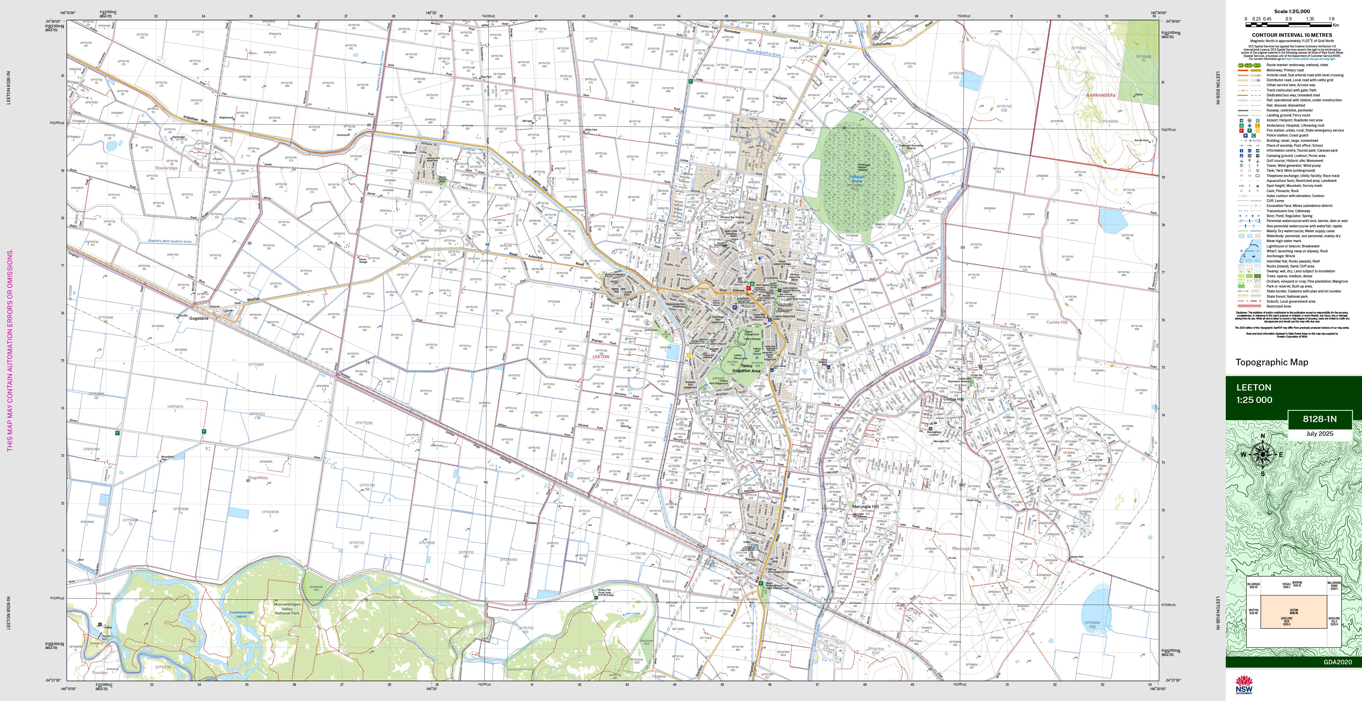Click the Murrumbidgee Valley National Park label
Screen dimensions: 1362x701
tap(287, 609)
